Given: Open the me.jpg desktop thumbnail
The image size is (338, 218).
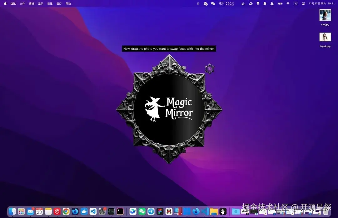Looking at the screenshot, I should coord(325,15).
